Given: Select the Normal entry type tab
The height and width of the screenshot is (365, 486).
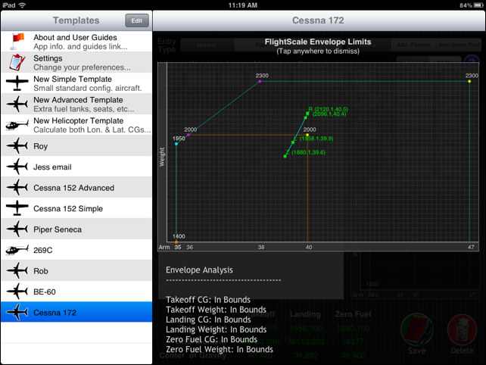Looking at the screenshot, I should coord(207,45).
